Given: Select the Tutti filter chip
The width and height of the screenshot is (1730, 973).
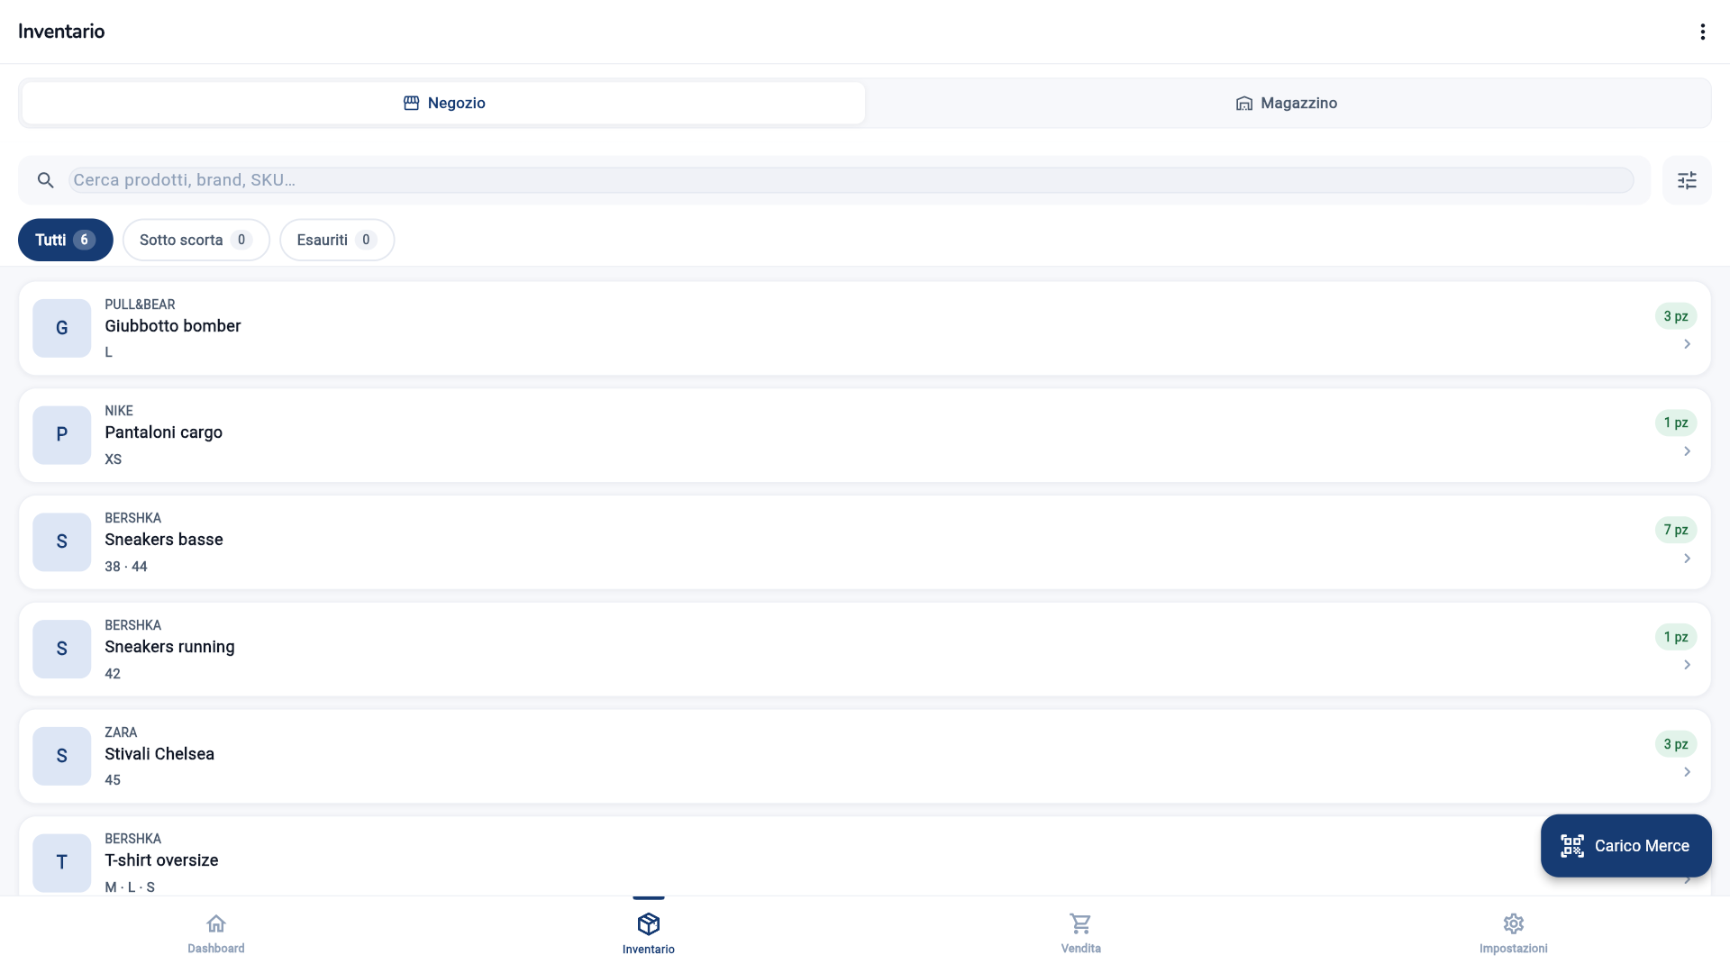Looking at the screenshot, I should (66, 240).
